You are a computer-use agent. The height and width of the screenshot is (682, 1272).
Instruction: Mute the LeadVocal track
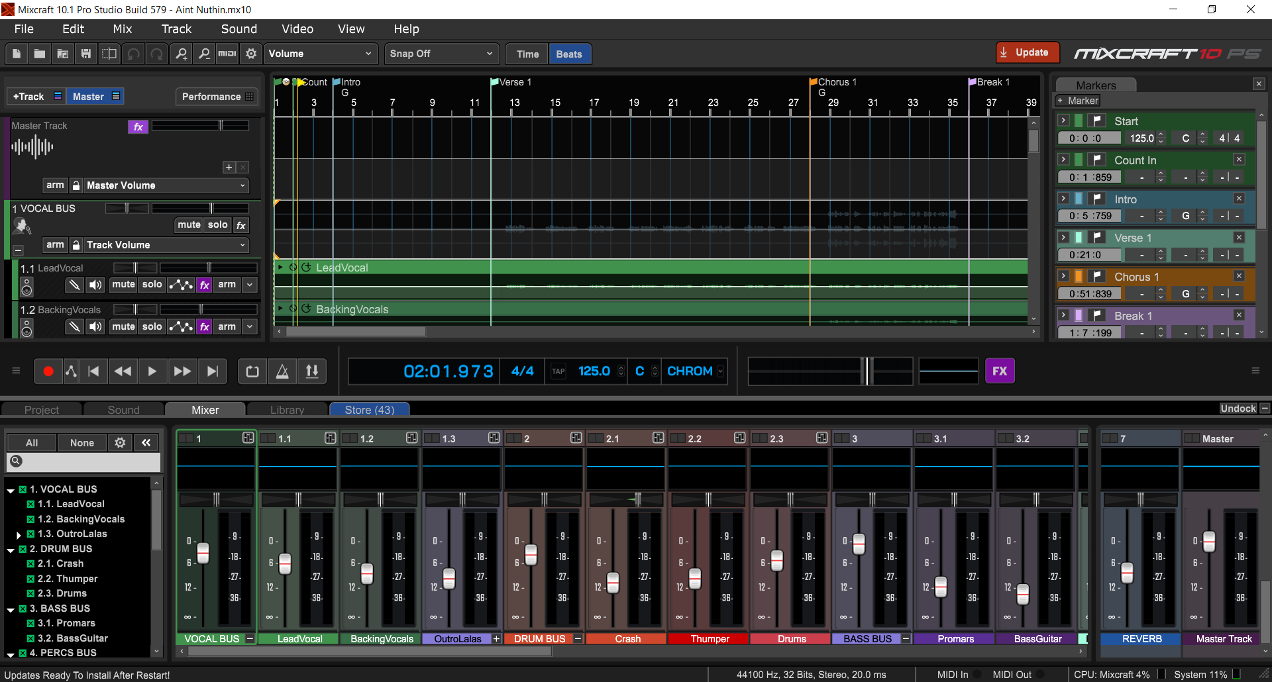point(123,285)
